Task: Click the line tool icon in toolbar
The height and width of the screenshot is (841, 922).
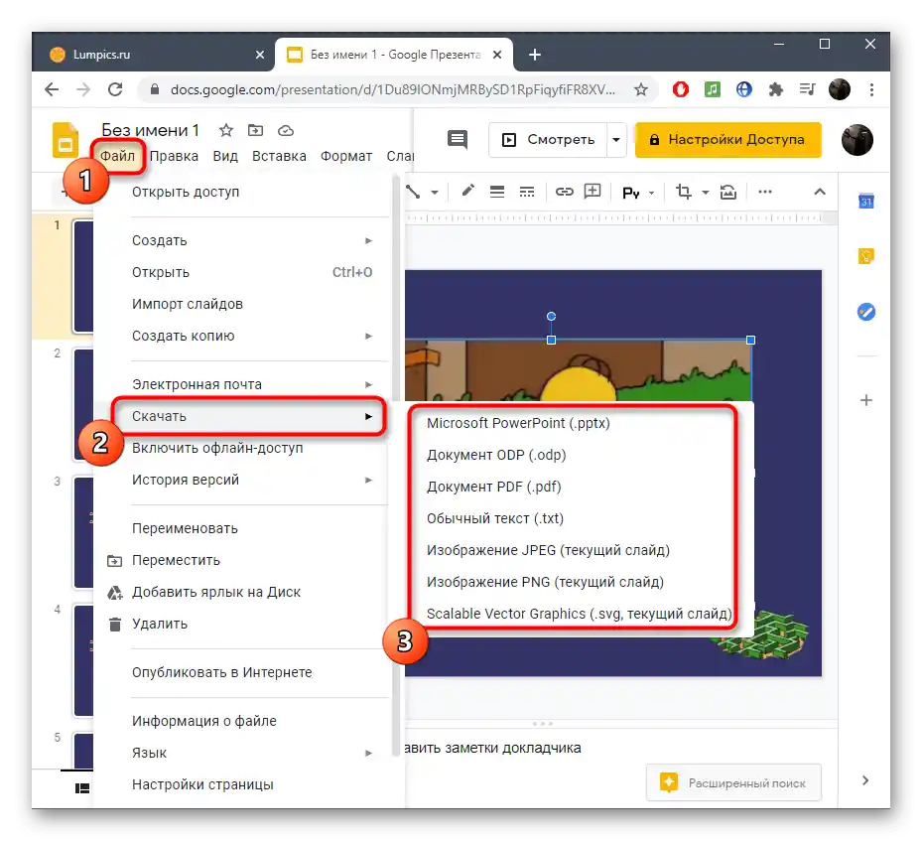Action: click(x=414, y=192)
